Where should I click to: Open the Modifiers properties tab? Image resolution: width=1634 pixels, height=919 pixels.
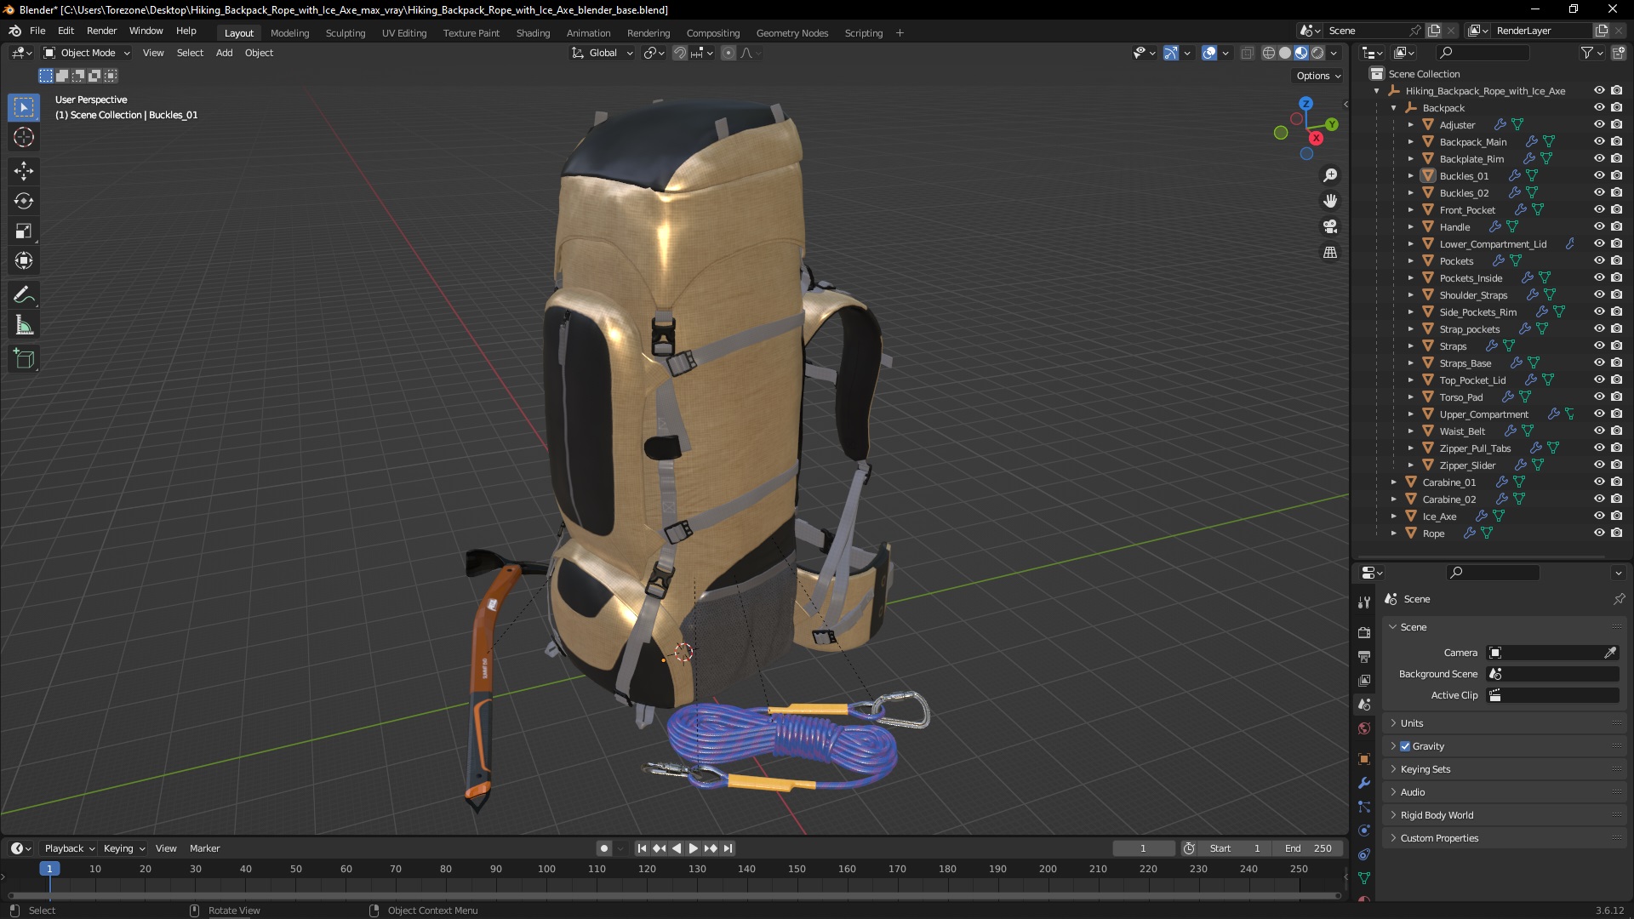click(1364, 783)
